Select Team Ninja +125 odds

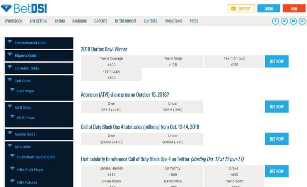tap(173, 61)
